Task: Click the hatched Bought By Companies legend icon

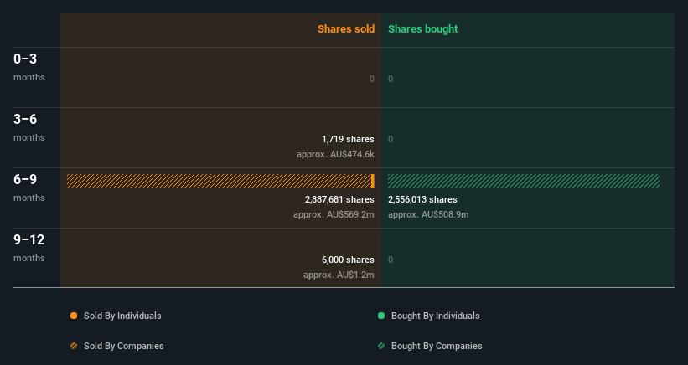Action: (x=381, y=346)
